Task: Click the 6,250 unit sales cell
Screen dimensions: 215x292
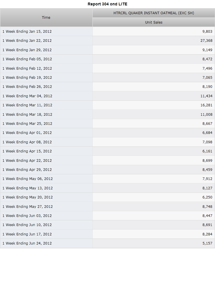Action: pyautogui.click(x=154, y=197)
